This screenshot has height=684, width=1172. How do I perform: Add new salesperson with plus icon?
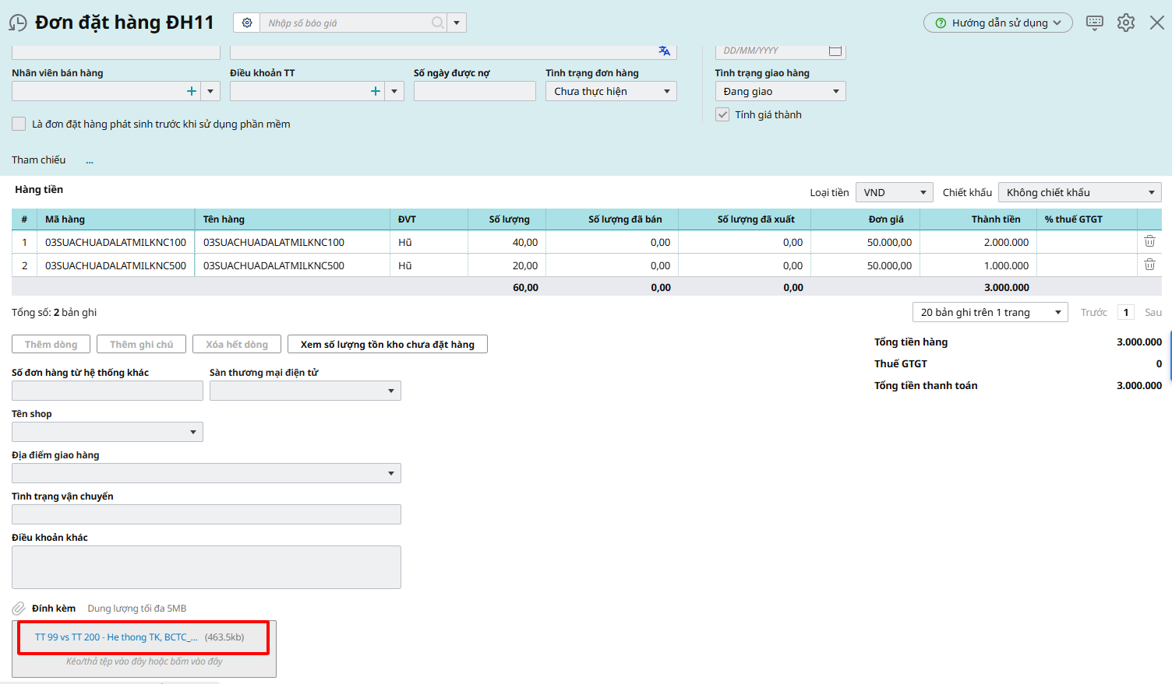tap(192, 91)
